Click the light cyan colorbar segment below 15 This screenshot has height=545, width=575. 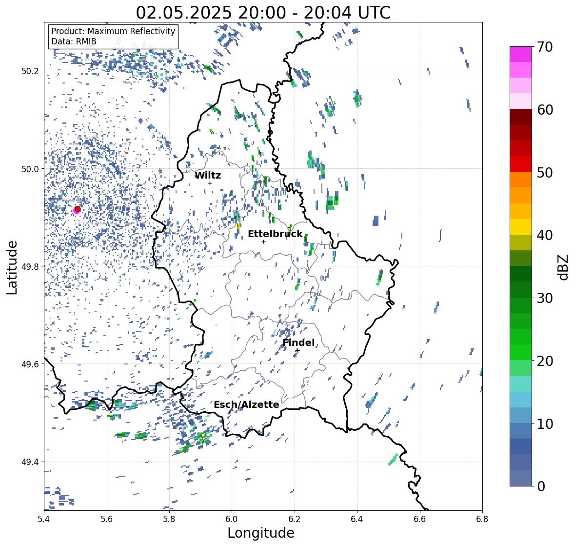[521, 400]
